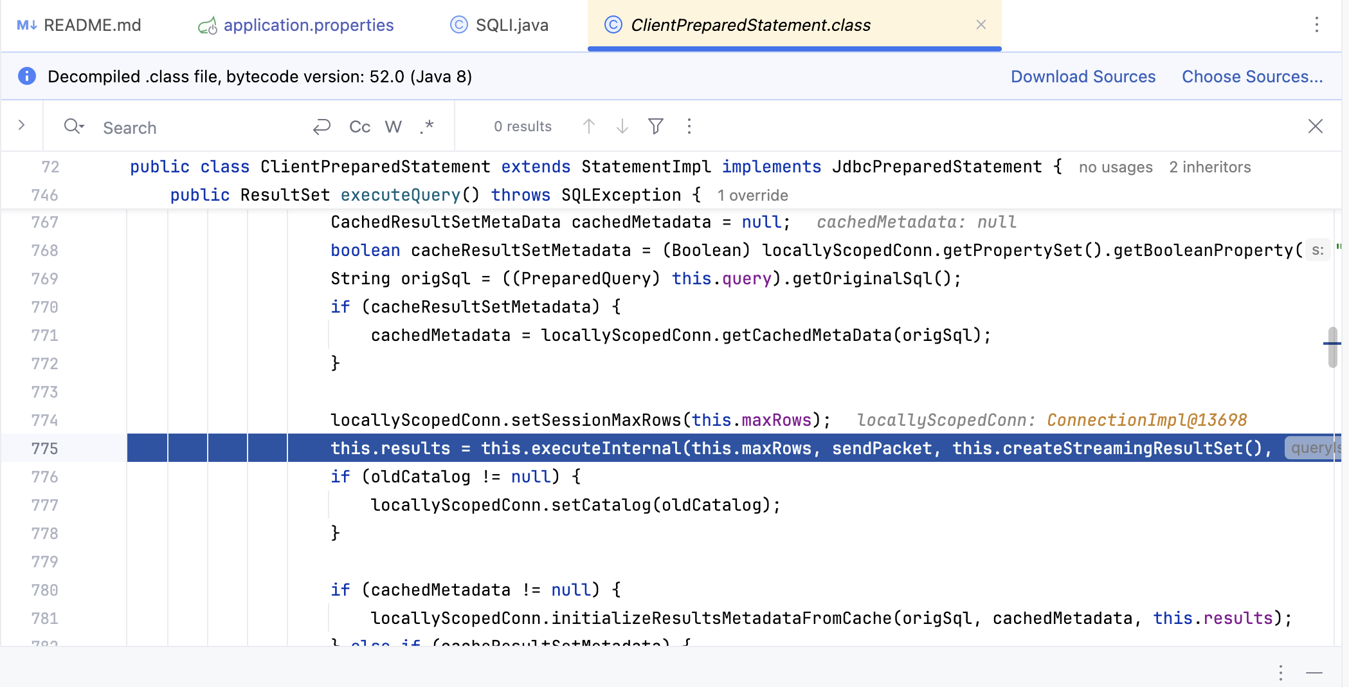Switch to the README.md tab
Viewport: 1349px width, 687px height.
tap(78, 25)
